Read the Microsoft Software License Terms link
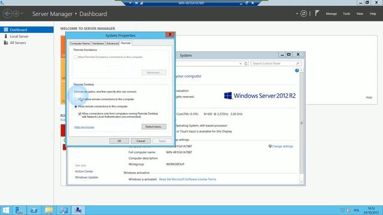383x215 pixels. (187, 179)
